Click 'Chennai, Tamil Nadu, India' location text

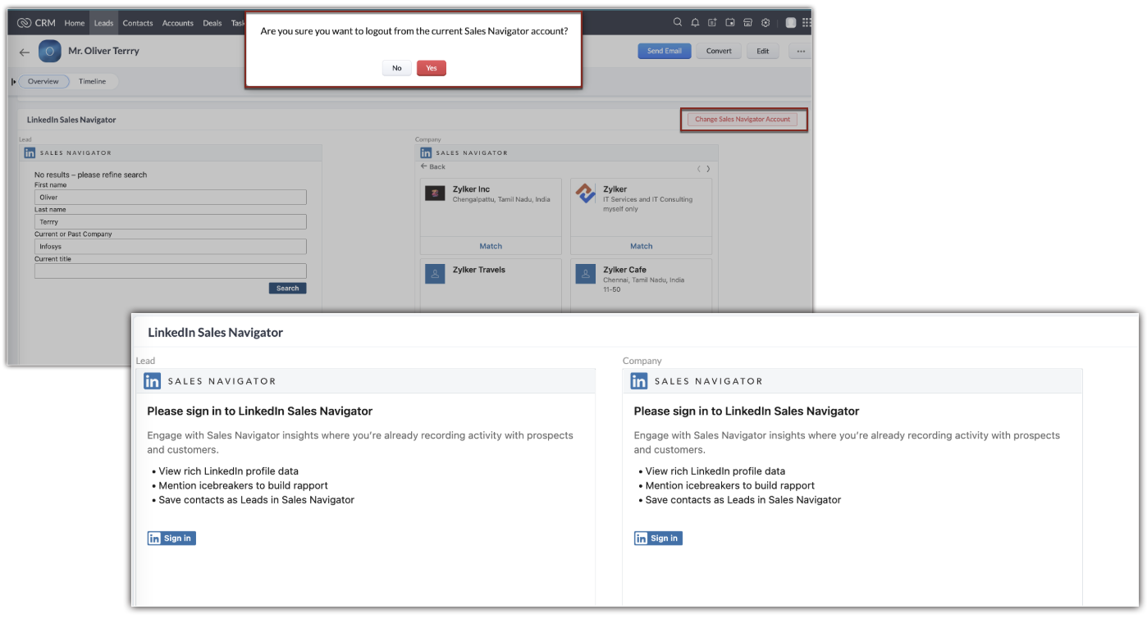644,280
